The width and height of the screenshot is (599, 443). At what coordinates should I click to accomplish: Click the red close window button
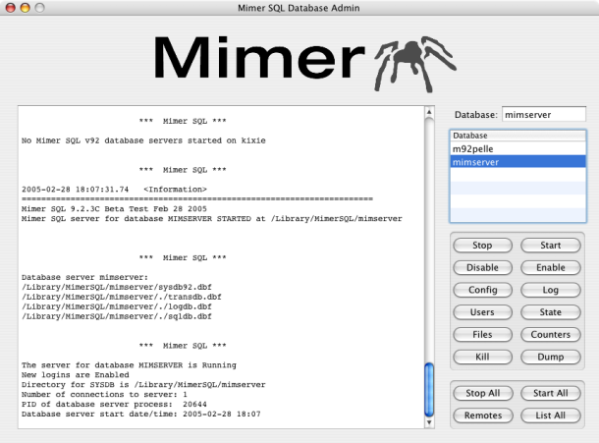(x=11, y=8)
